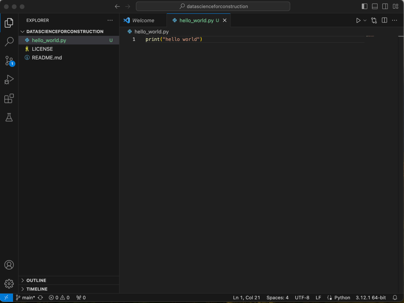Click the Accounts icon
Viewport: 404px width, 303px height.
tap(9, 265)
